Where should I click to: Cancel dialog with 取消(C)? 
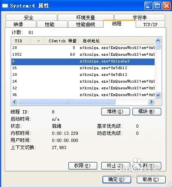click(151, 179)
